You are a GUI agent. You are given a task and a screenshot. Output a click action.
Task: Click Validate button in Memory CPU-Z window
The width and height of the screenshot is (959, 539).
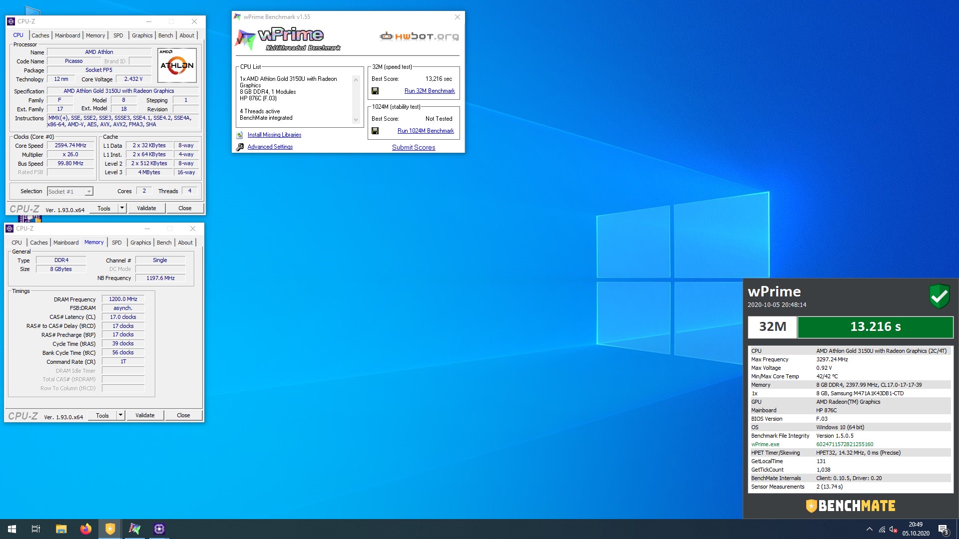(x=145, y=415)
